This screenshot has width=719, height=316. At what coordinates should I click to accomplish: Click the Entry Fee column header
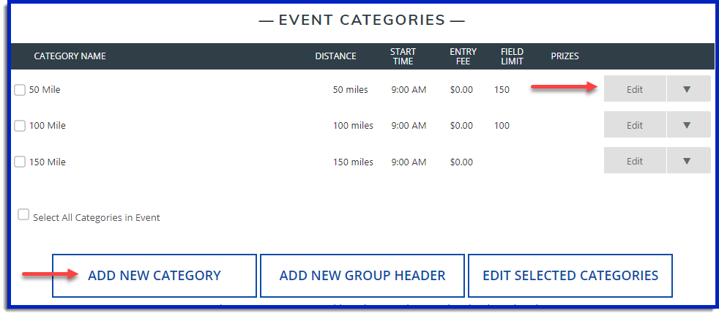pos(463,56)
